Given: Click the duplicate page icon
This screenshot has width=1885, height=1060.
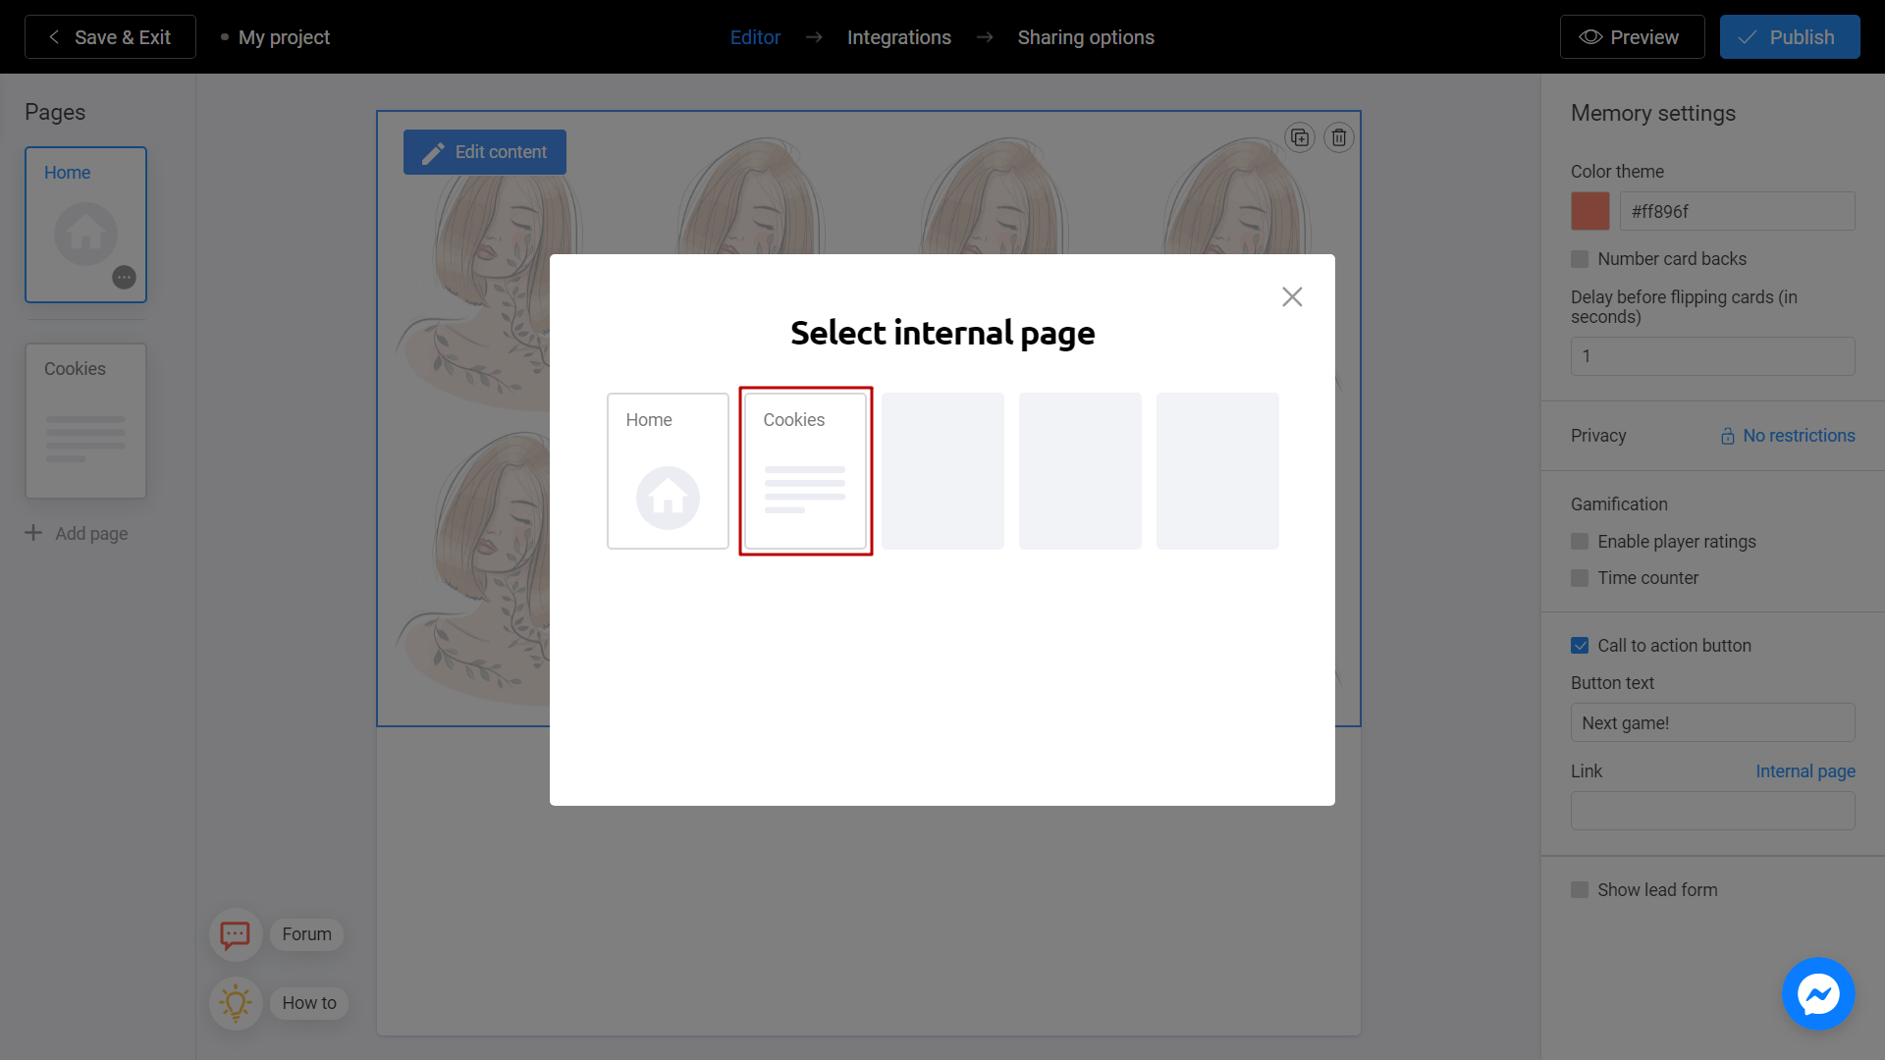Looking at the screenshot, I should point(1300,137).
